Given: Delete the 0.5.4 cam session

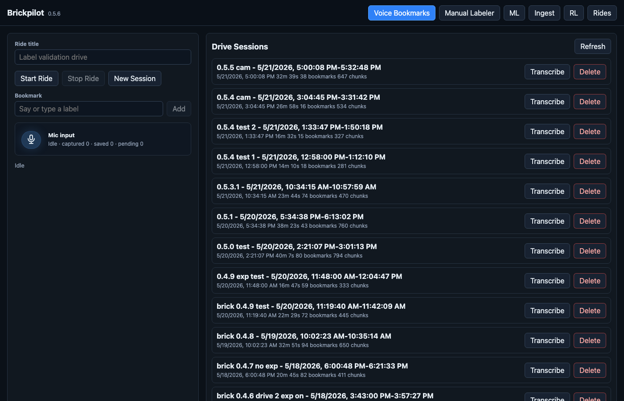Looking at the screenshot, I should (590, 102).
